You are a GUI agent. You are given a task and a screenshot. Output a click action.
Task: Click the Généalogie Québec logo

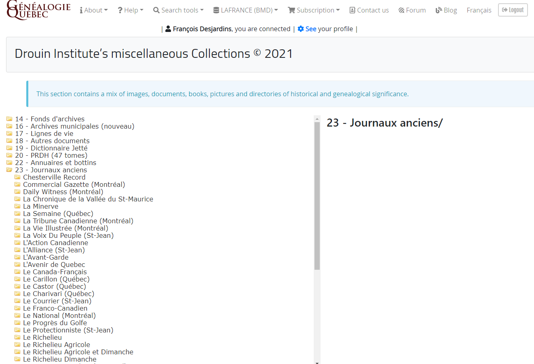pos(39,10)
